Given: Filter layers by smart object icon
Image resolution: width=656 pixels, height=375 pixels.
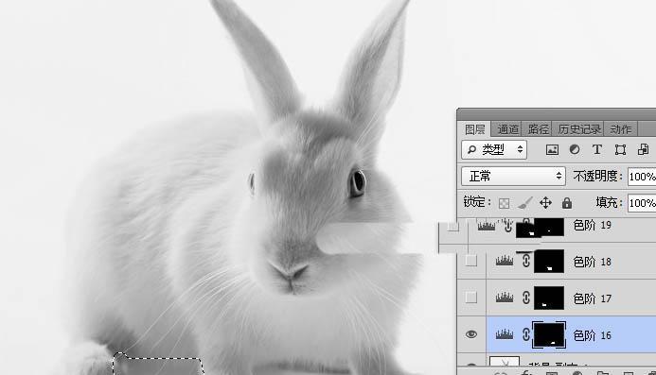Looking at the screenshot, I should tap(643, 149).
